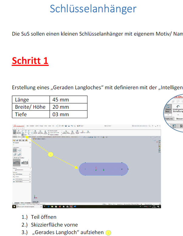Click the stepper arrows beside the first parameter field

tap(30, 174)
